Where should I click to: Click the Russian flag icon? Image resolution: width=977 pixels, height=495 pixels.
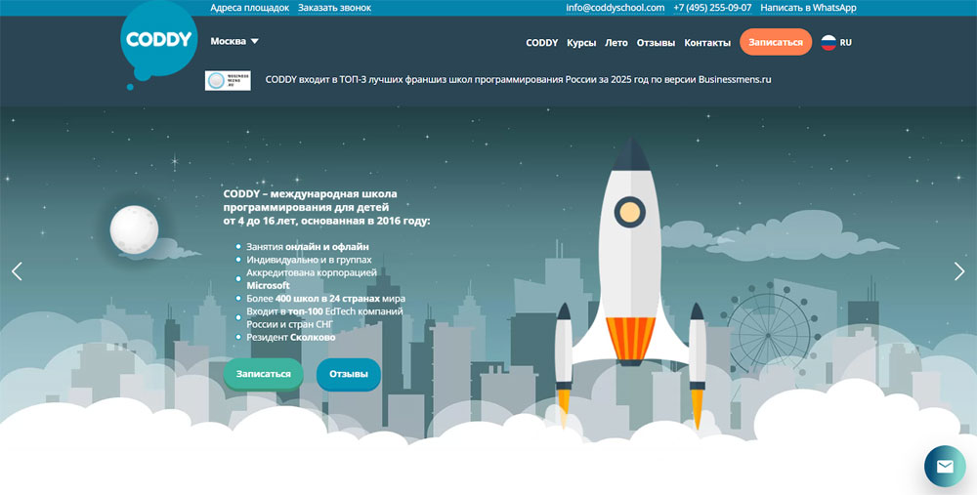828,42
